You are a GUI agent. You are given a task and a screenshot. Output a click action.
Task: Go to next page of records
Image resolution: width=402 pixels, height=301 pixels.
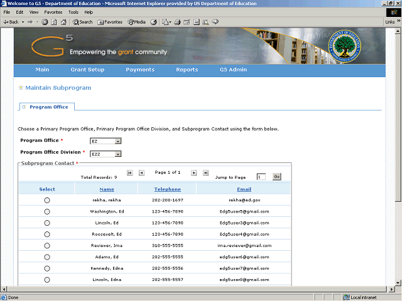pyautogui.click(x=194, y=172)
